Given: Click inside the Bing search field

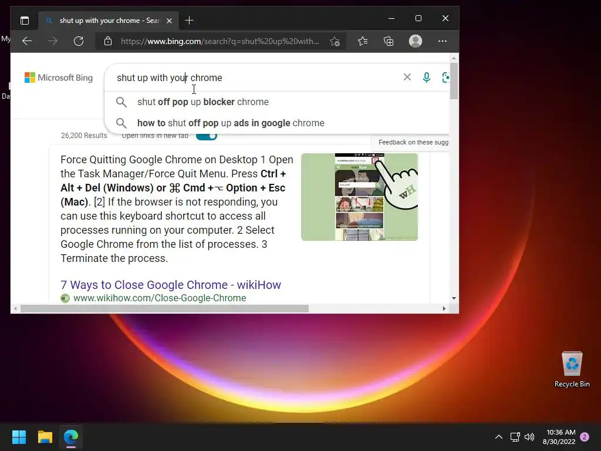Looking at the screenshot, I should tap(257, 78).
